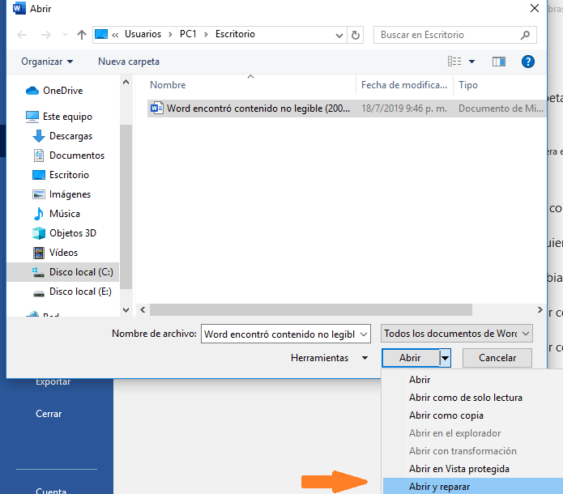Show the preview pane
The image size is (563, 494).
coord(499,62)
